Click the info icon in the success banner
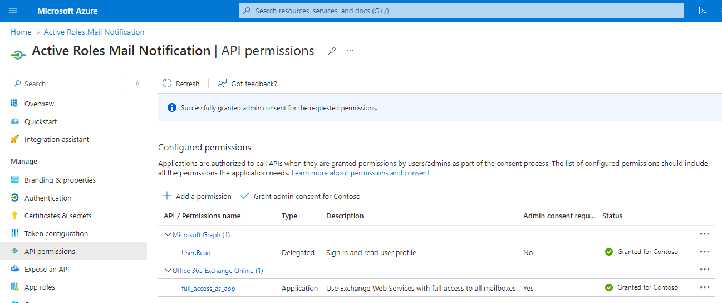The image size is (722, 303). 172,107
